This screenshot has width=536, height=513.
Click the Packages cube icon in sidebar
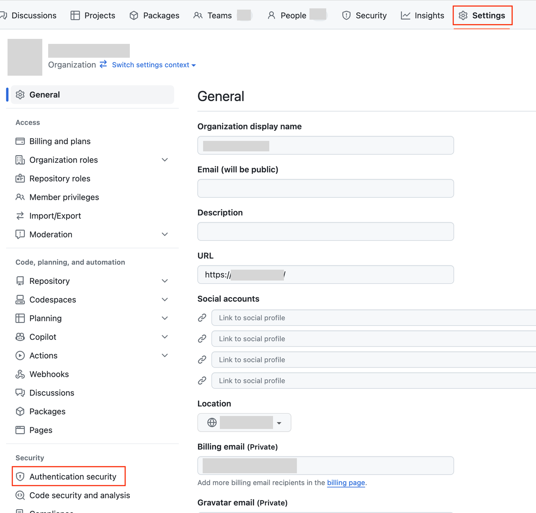(20, 411)
